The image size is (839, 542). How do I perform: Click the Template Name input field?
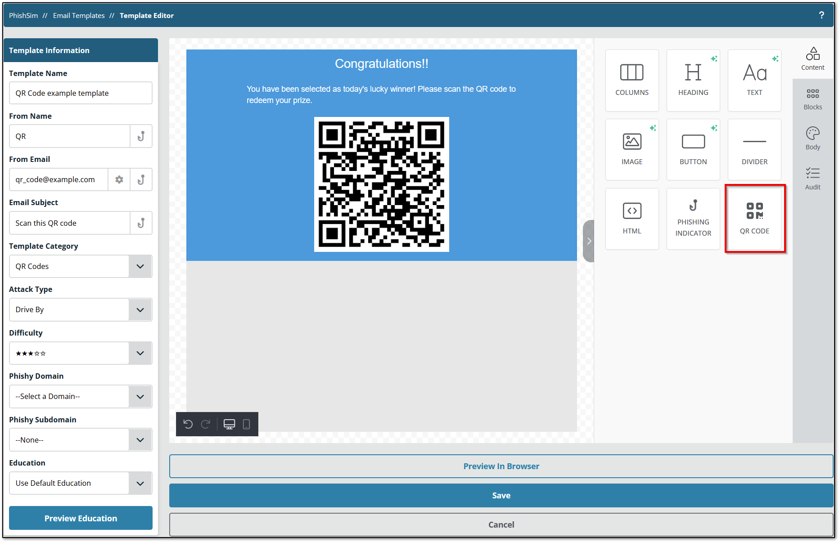81,93
